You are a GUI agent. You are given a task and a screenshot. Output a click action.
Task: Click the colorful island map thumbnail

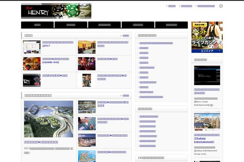tap(87, 156)
